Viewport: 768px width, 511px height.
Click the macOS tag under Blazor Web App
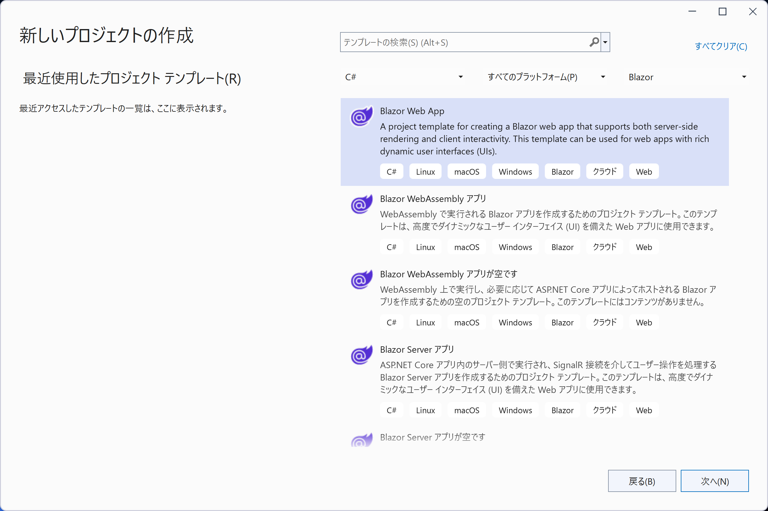click(x=467, y=171)
